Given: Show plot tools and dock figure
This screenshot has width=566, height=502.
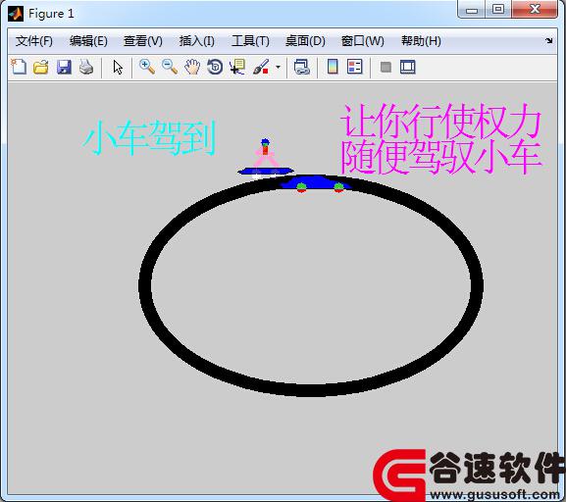Looking at the screenshot, I should coord(407,67).
